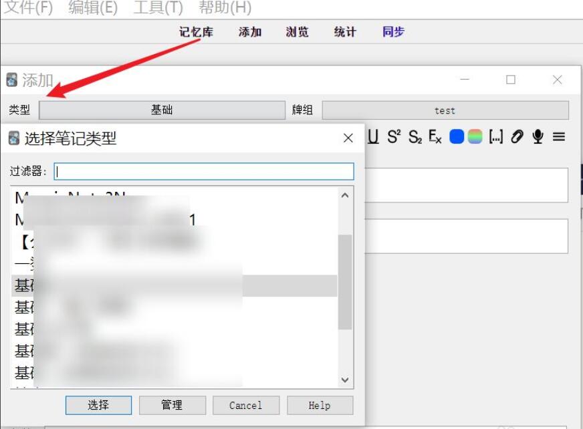The image size is (583, 429).
Task: Click the Help button
Action: pyautogui.click(x=320, y=405)
